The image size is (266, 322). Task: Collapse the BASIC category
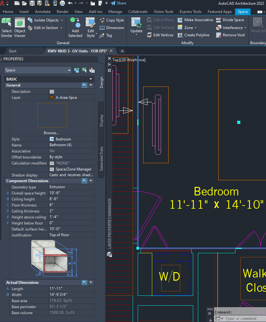point(91,79)
